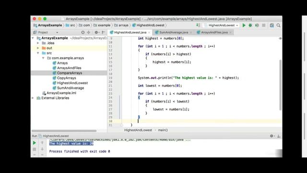Click com breadcrumb in the navigation bar
Screen dimensions: 307x173
click(84, 25)
